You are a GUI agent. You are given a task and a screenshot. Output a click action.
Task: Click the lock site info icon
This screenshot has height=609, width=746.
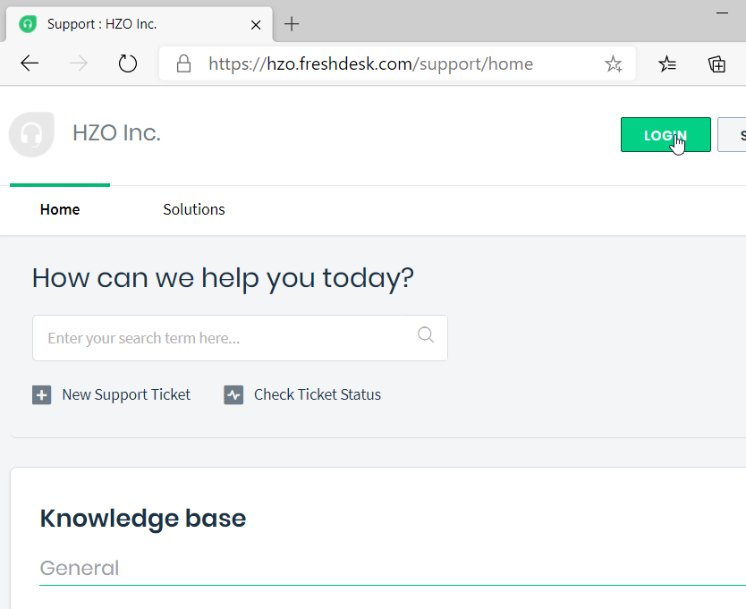click(x=183, y=63)
